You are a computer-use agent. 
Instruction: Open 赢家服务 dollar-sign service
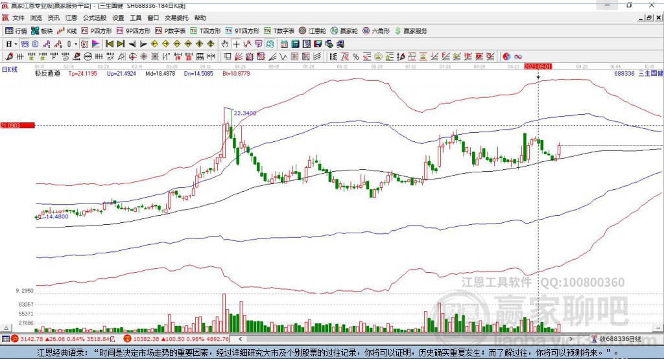[x=410, y=31]
